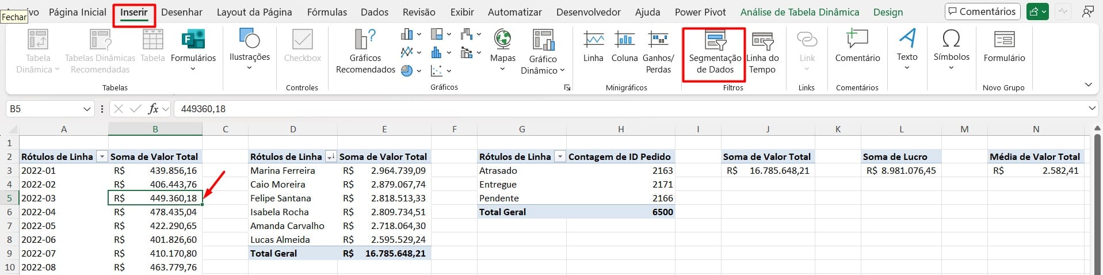This screenshot has width=1103, height=275.
Task: Click the Ganhos/Perdas sparkline icon
Action: click(x=658, y=40)
